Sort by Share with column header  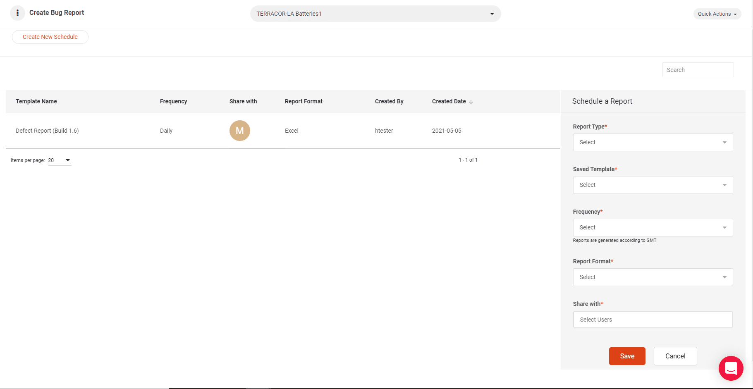coord(243,101)
